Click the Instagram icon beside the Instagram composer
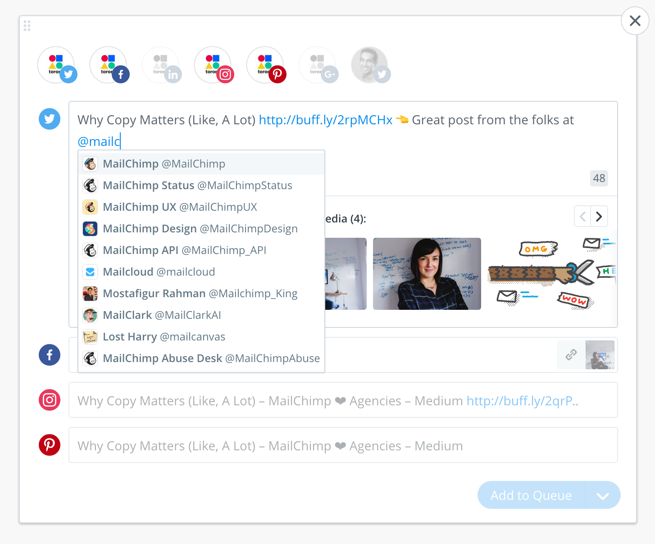The height and width of the screenshot is (544, 655). [50, 400]
